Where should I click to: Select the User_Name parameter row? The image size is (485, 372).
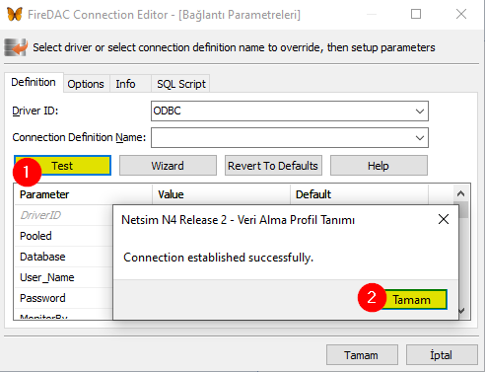point(64,277)
